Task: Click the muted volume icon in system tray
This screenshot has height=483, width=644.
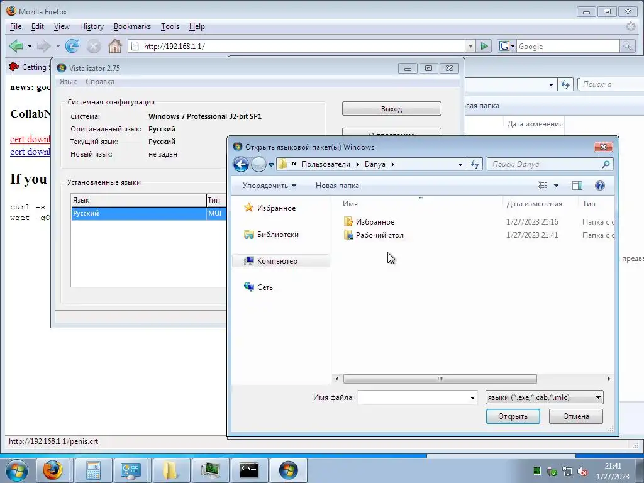Action: (582, 472)
